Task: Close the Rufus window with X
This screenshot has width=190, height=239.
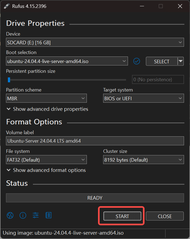Action: click(180, 6)
